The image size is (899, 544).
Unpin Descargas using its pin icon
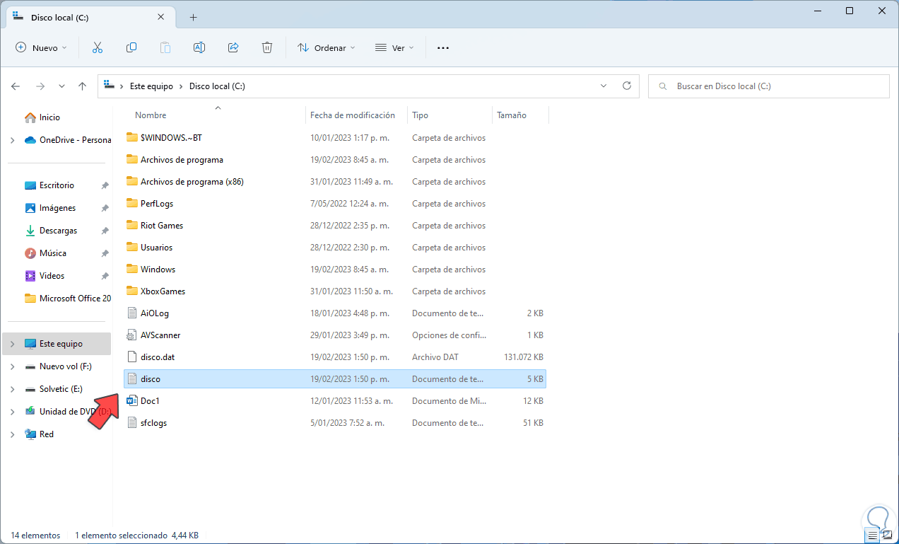pyautogui.click(x=105, y=231)
